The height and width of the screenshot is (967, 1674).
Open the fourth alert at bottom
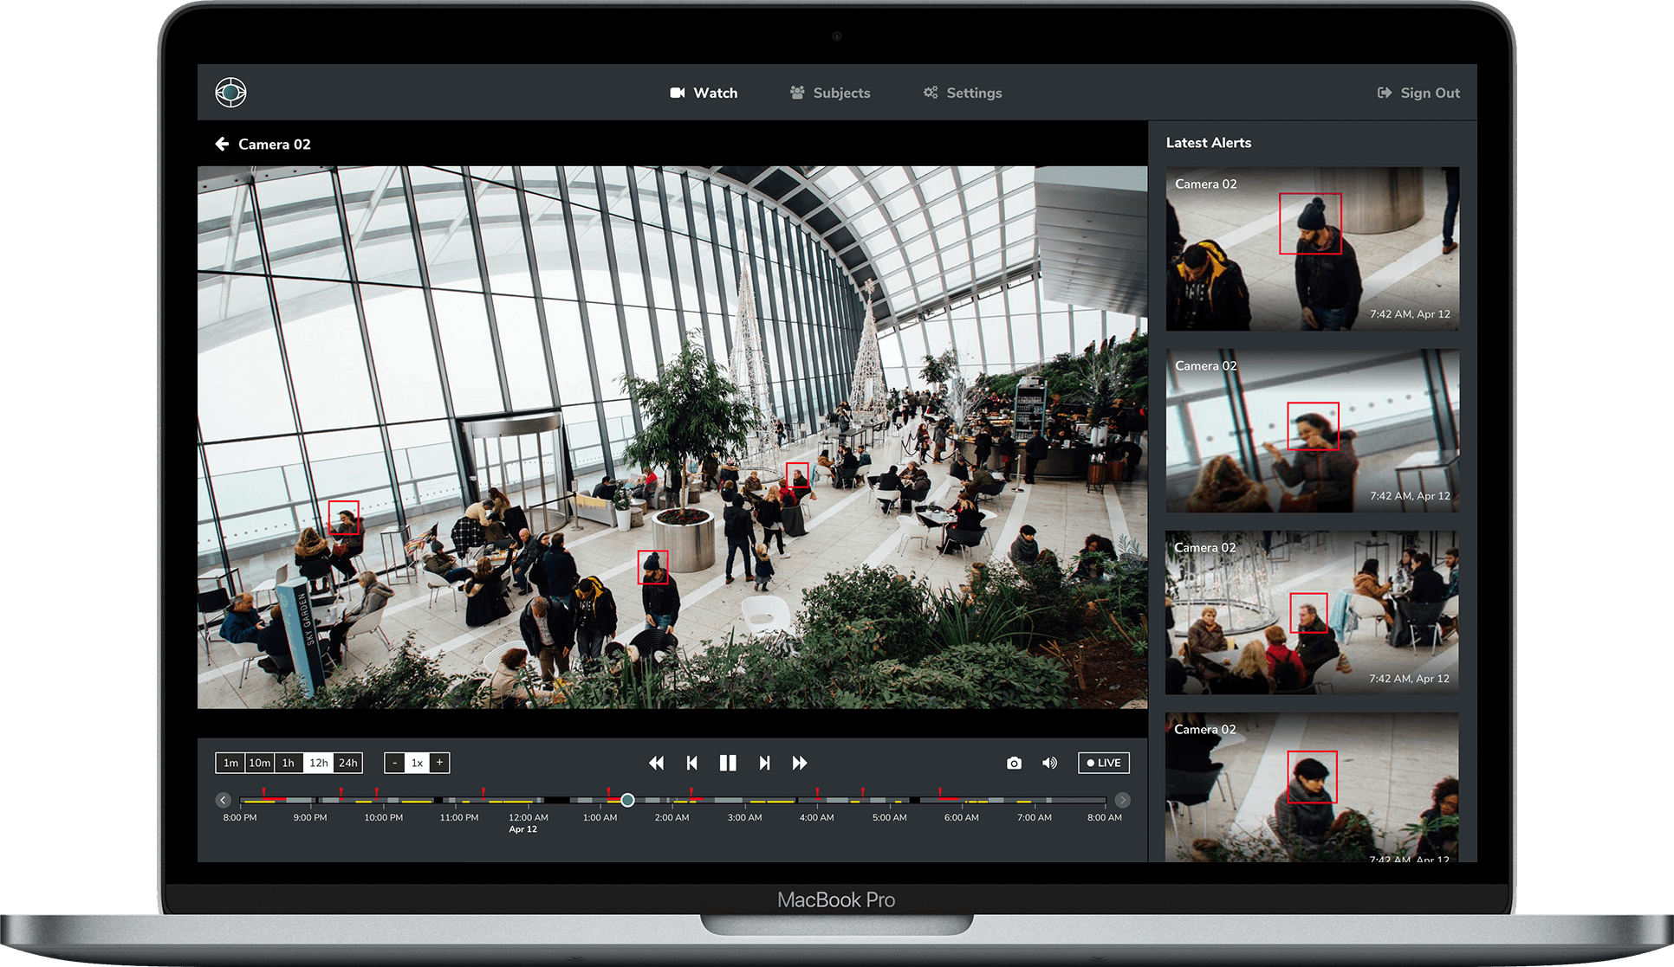click(1312, 787)
